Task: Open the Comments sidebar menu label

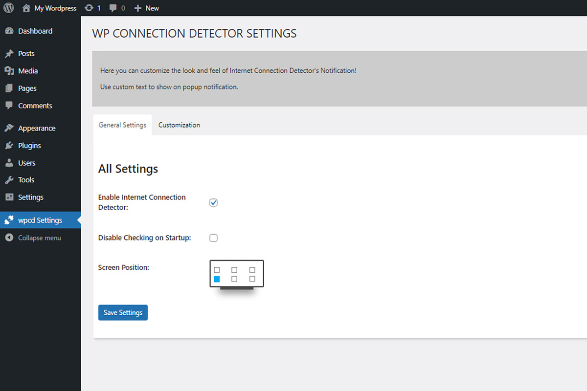Action: click(x=35, y=106)
